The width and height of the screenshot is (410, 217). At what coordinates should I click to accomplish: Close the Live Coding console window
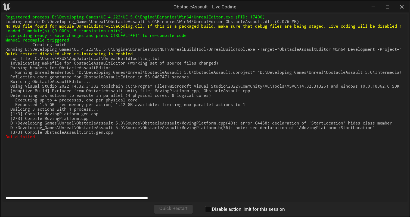pos(402,7)
